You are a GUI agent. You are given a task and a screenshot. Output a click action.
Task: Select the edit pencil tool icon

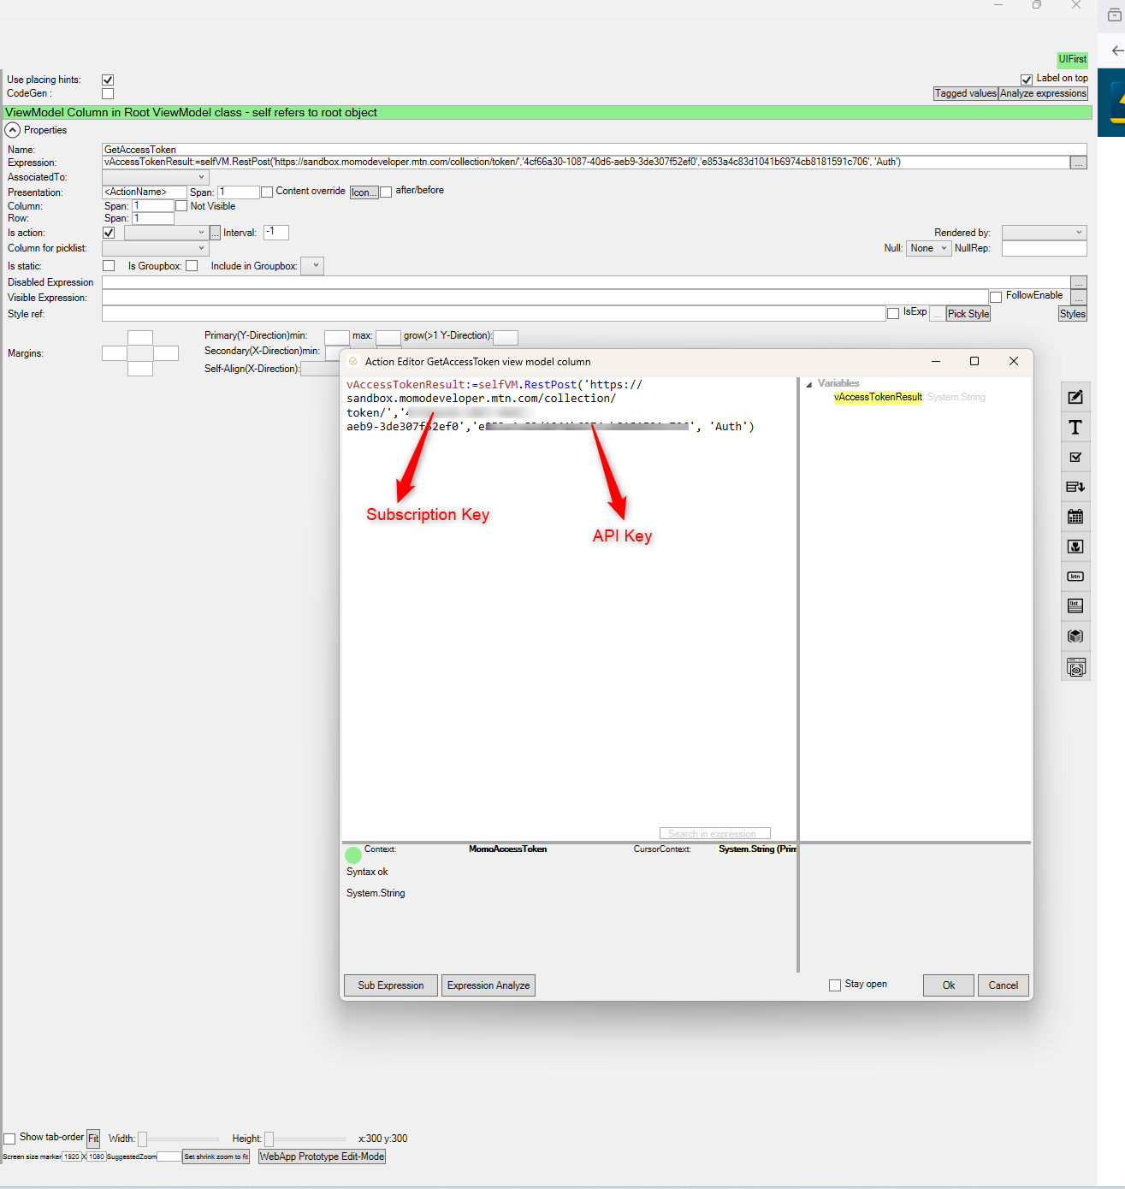(1075, 397)
